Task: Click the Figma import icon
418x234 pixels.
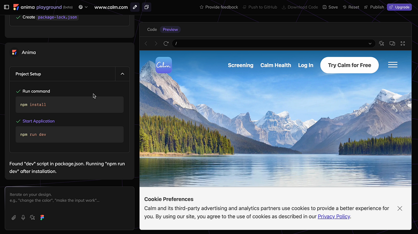Action: [x=42, y=218]
